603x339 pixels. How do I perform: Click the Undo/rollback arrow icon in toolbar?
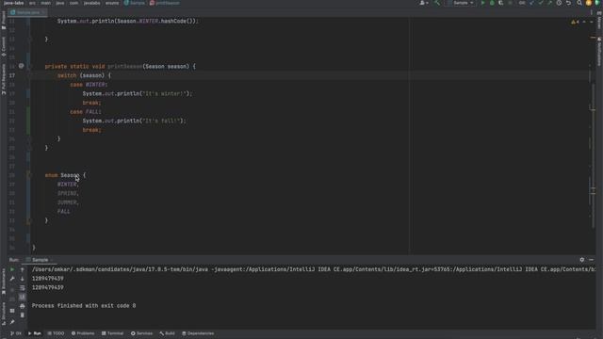click(x=568, y=3)
